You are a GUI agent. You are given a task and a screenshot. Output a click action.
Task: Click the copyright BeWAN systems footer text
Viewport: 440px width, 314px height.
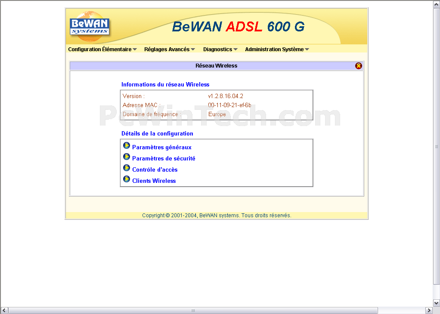(x=217, y=215)
